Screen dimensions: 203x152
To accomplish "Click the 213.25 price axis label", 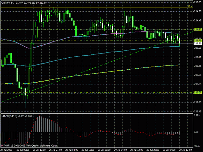I will tap(198, 57).
